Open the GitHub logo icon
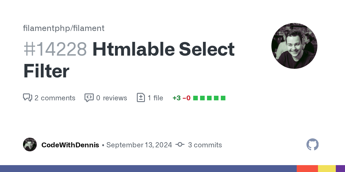The height and width of the screenshot is (172, 345). pos(313,145)
